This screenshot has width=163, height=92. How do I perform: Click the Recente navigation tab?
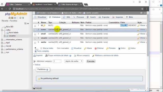[x=5, y=21]
